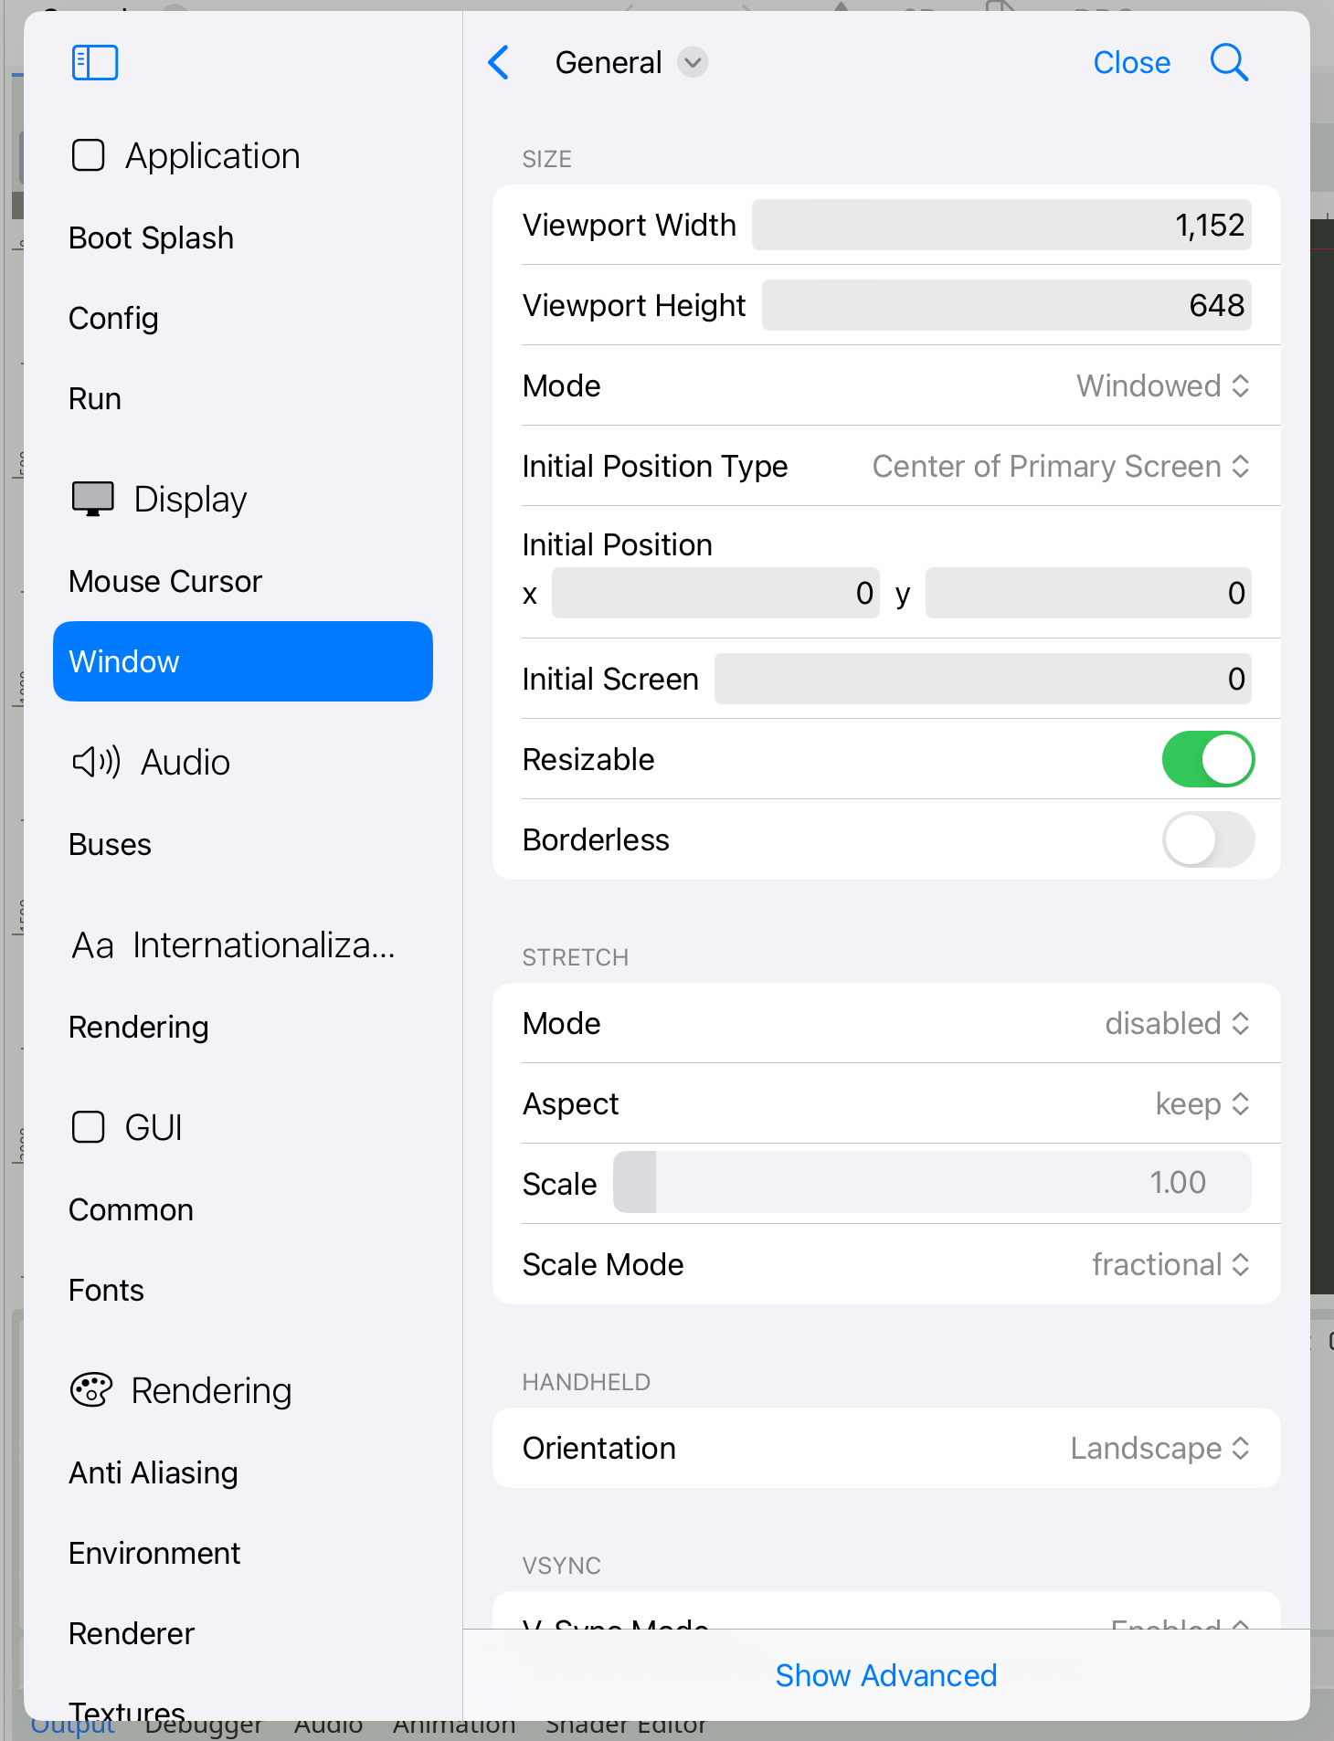Select the Display monitor icon
The width and height of the screenshot is (1334, 1741).
(93, 499)
